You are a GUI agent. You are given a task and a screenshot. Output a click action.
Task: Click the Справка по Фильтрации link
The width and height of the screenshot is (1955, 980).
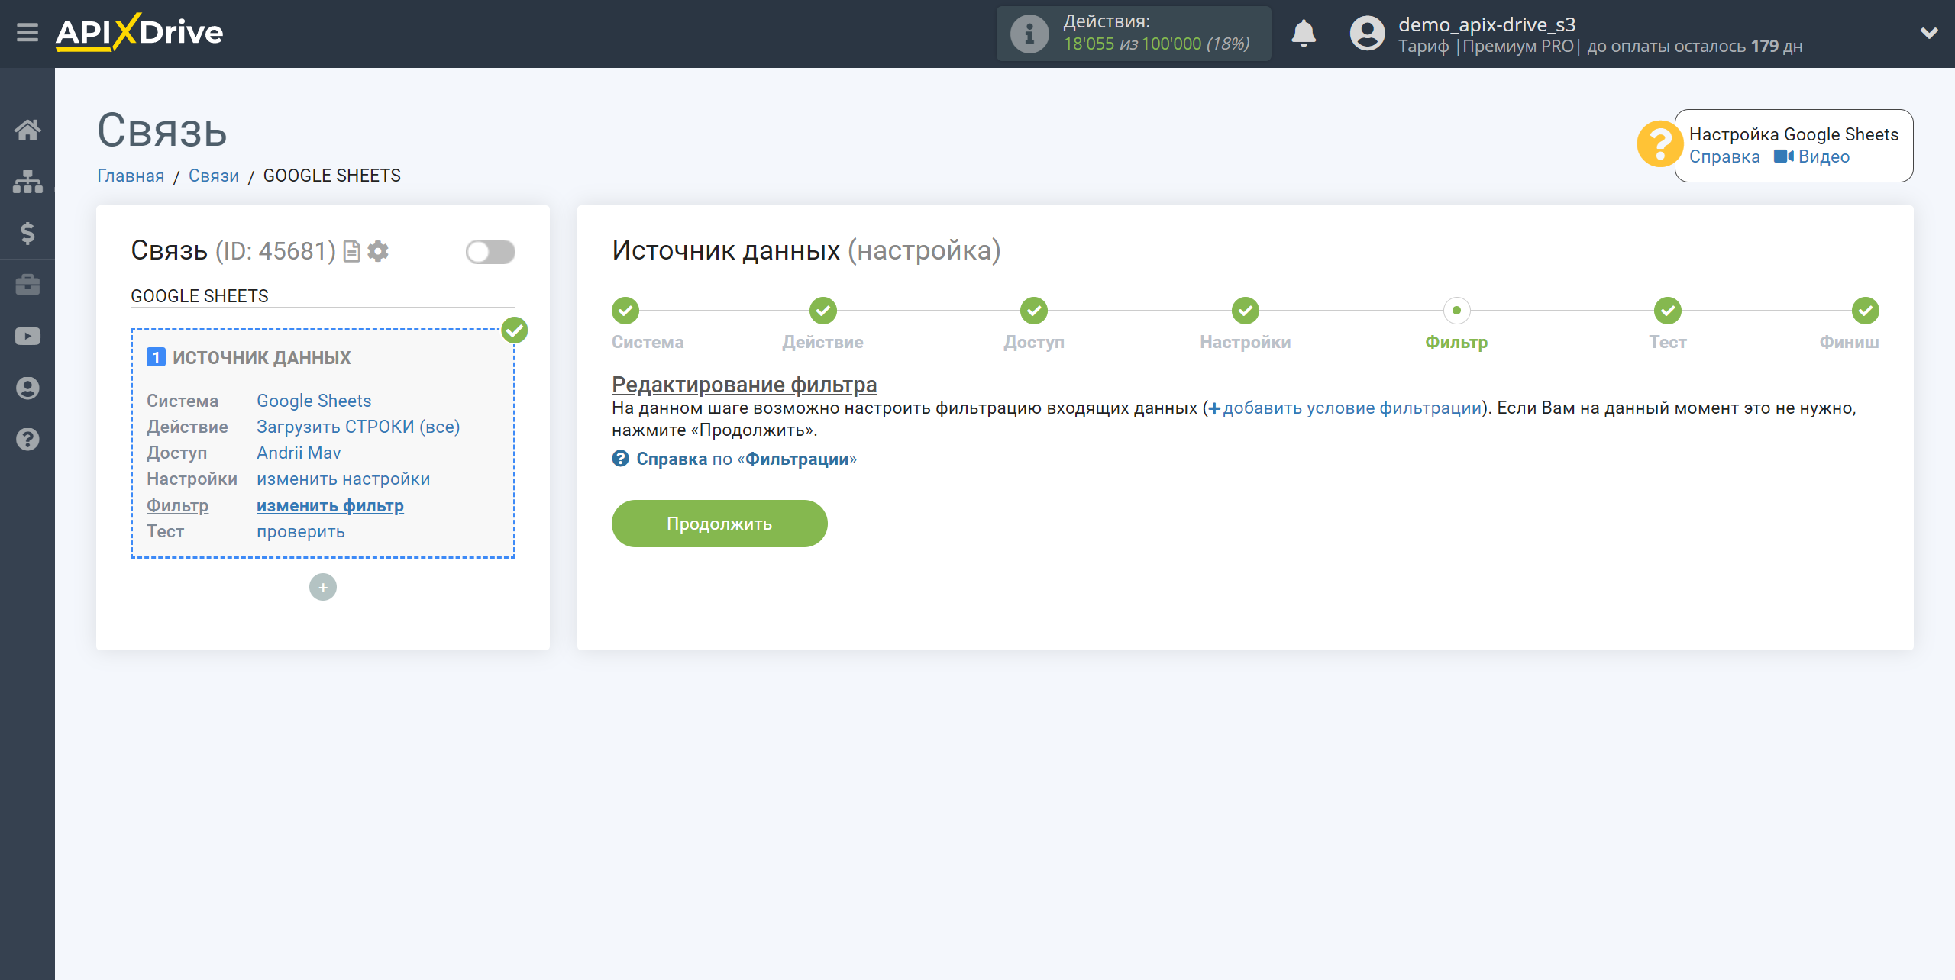click(x=738, y=459)
